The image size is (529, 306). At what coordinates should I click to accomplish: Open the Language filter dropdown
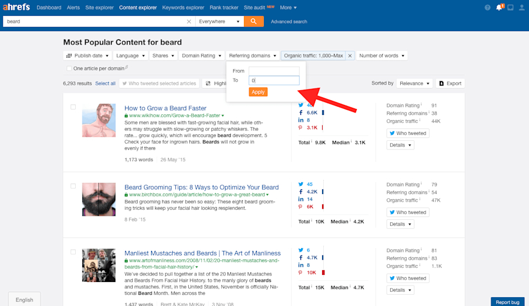click(130, 56)
